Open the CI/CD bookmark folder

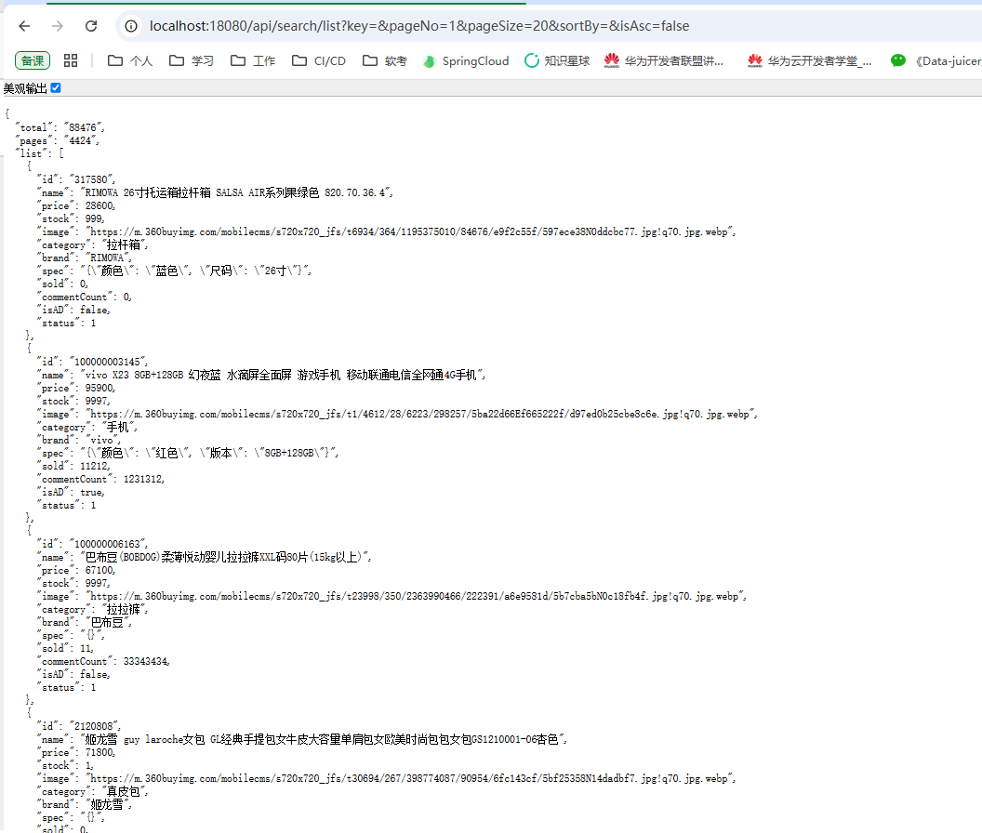pyautogui.click(x=319, y=60)
